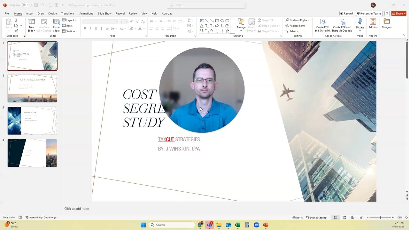Screen dimensions: 409x230
Task: Click the zoom slider handle
Action: (x=380, y=218)
